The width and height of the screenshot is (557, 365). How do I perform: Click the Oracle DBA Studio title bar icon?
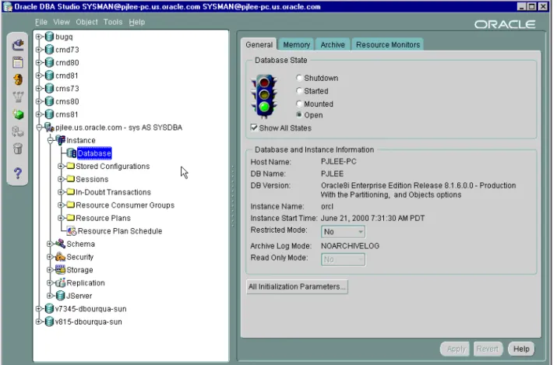coord(8,7)
